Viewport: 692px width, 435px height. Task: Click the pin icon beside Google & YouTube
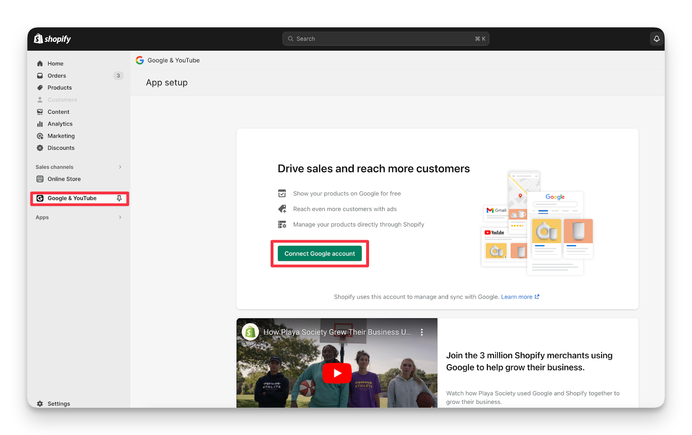[119, 198]
